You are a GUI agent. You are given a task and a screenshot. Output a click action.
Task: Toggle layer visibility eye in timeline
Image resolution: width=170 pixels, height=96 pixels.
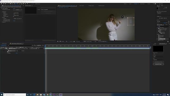point(1,49)
